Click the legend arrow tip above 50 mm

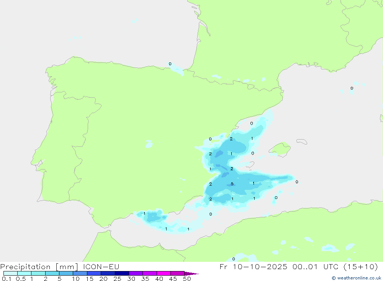tap(191, 273)
